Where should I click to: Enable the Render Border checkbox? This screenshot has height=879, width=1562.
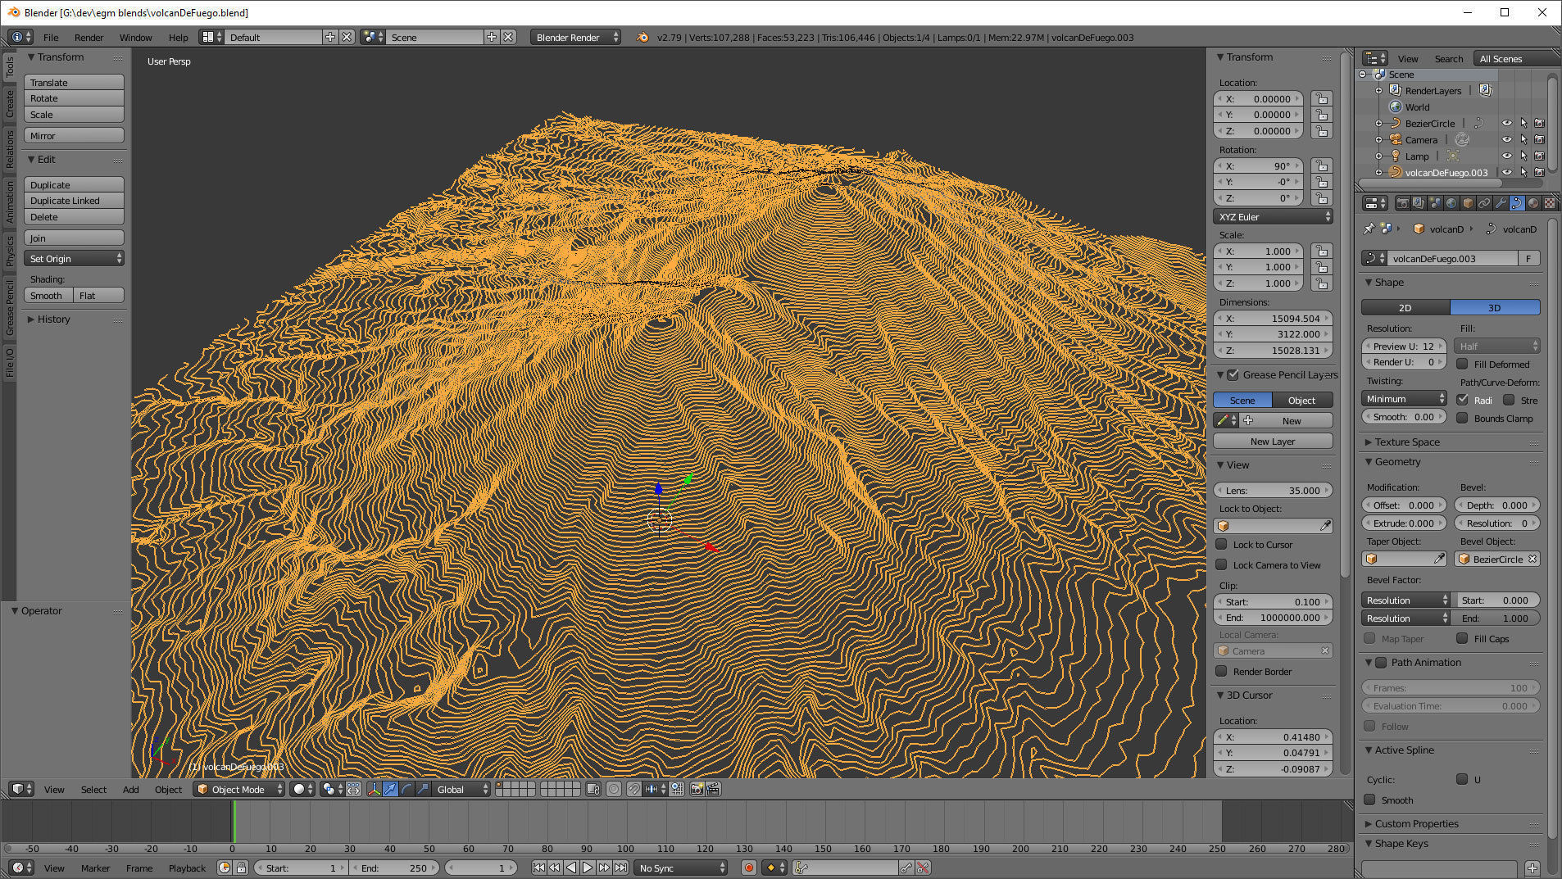1221,671
